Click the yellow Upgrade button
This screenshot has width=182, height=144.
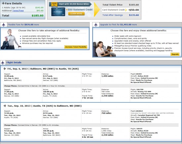pos(175,54)
